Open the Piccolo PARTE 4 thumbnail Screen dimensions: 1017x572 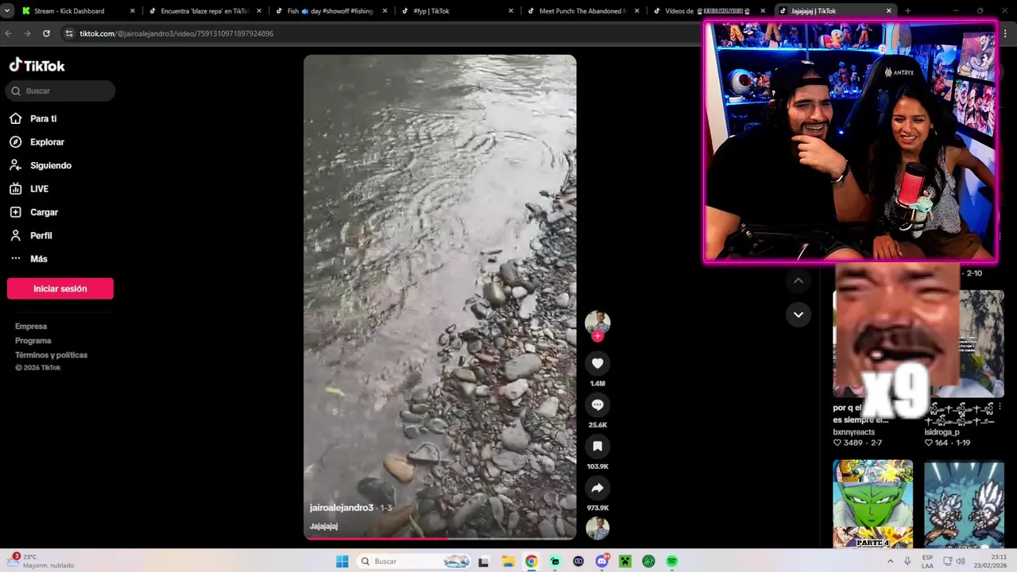pyautogui.click(x=872, y=504)
